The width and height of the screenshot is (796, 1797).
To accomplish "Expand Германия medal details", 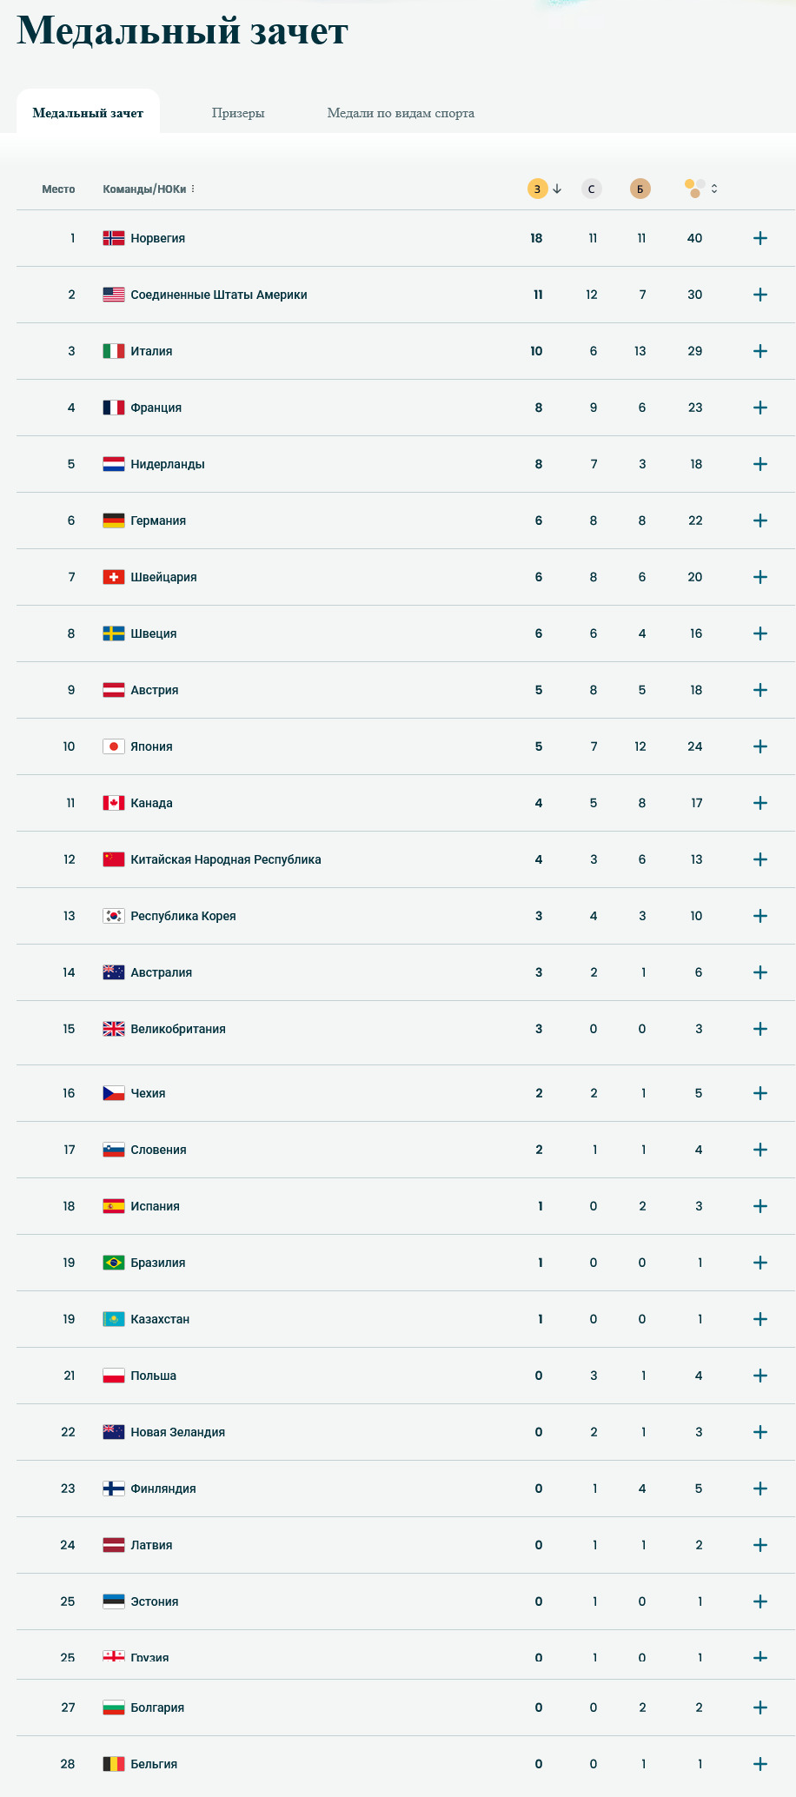I will click(x=760, y=521).
